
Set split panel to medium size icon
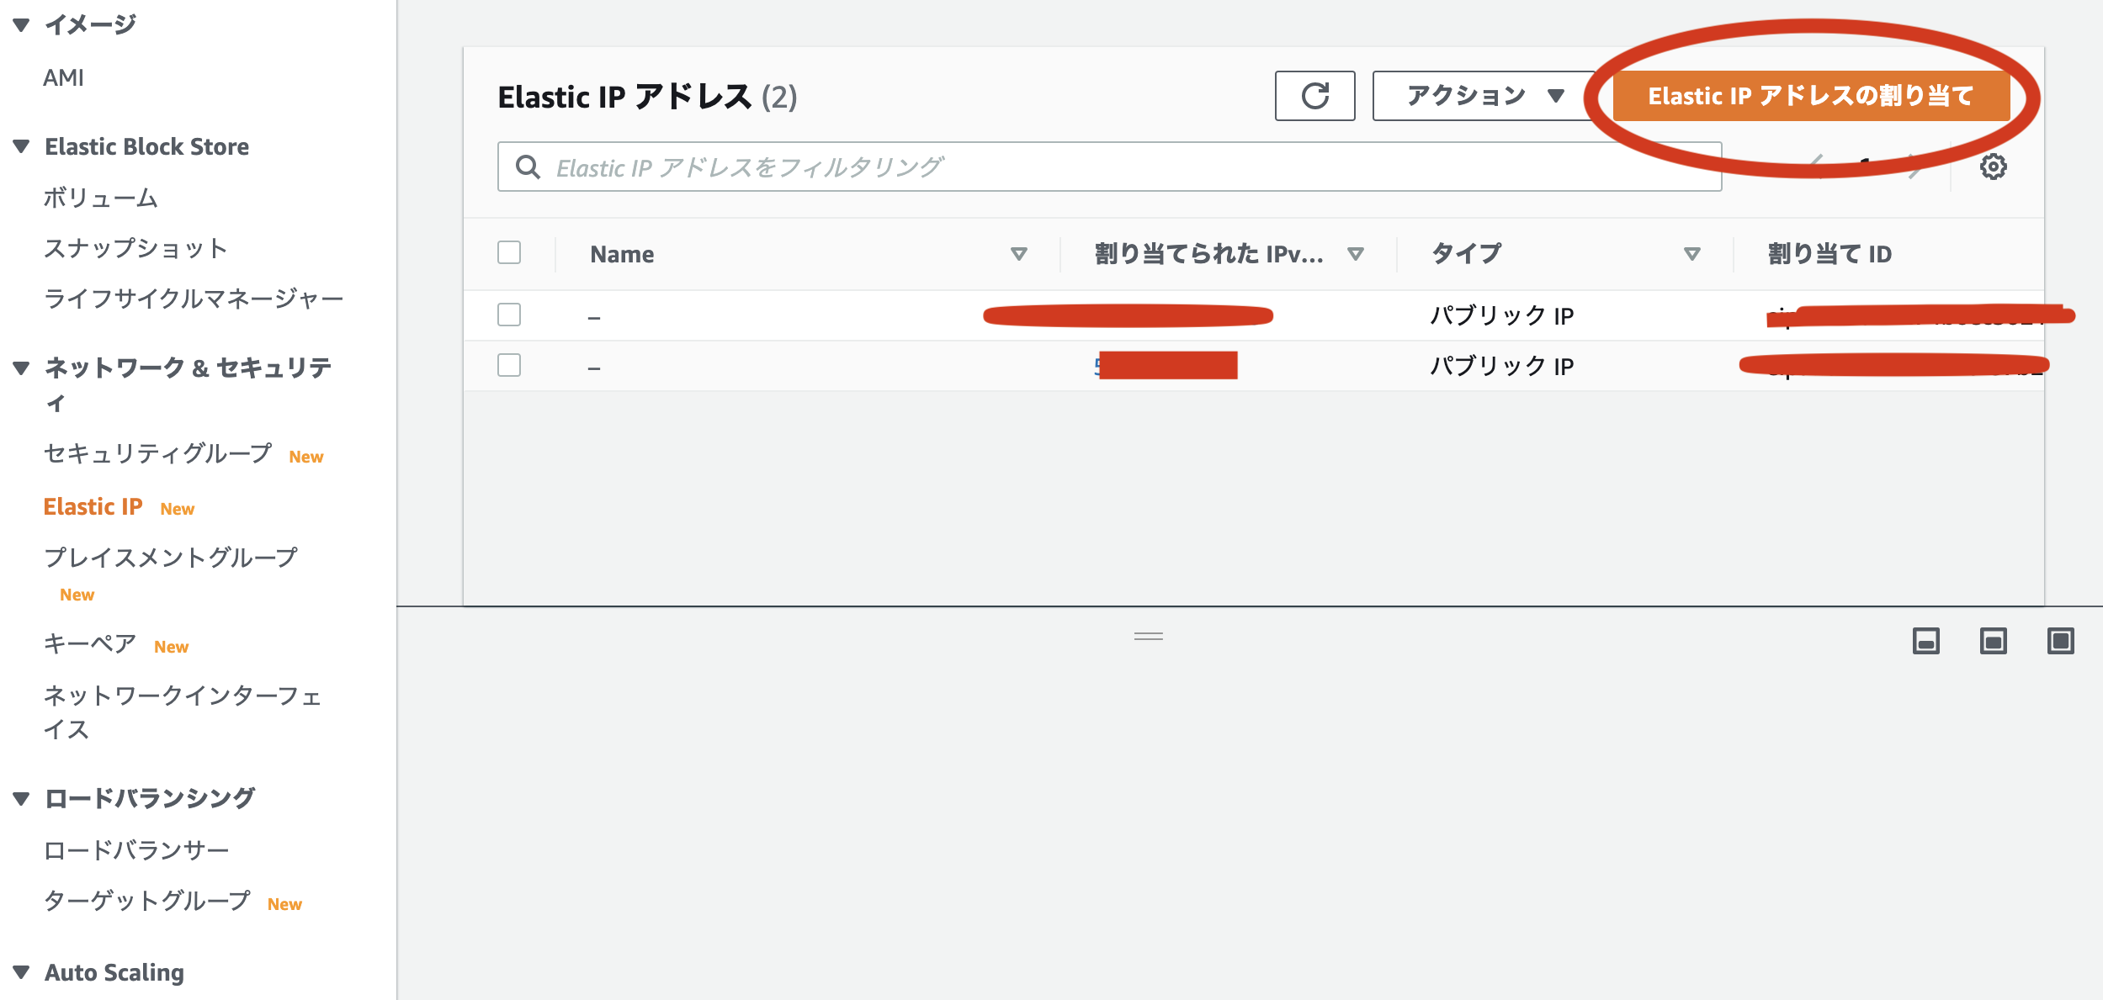pos(1993,641)
